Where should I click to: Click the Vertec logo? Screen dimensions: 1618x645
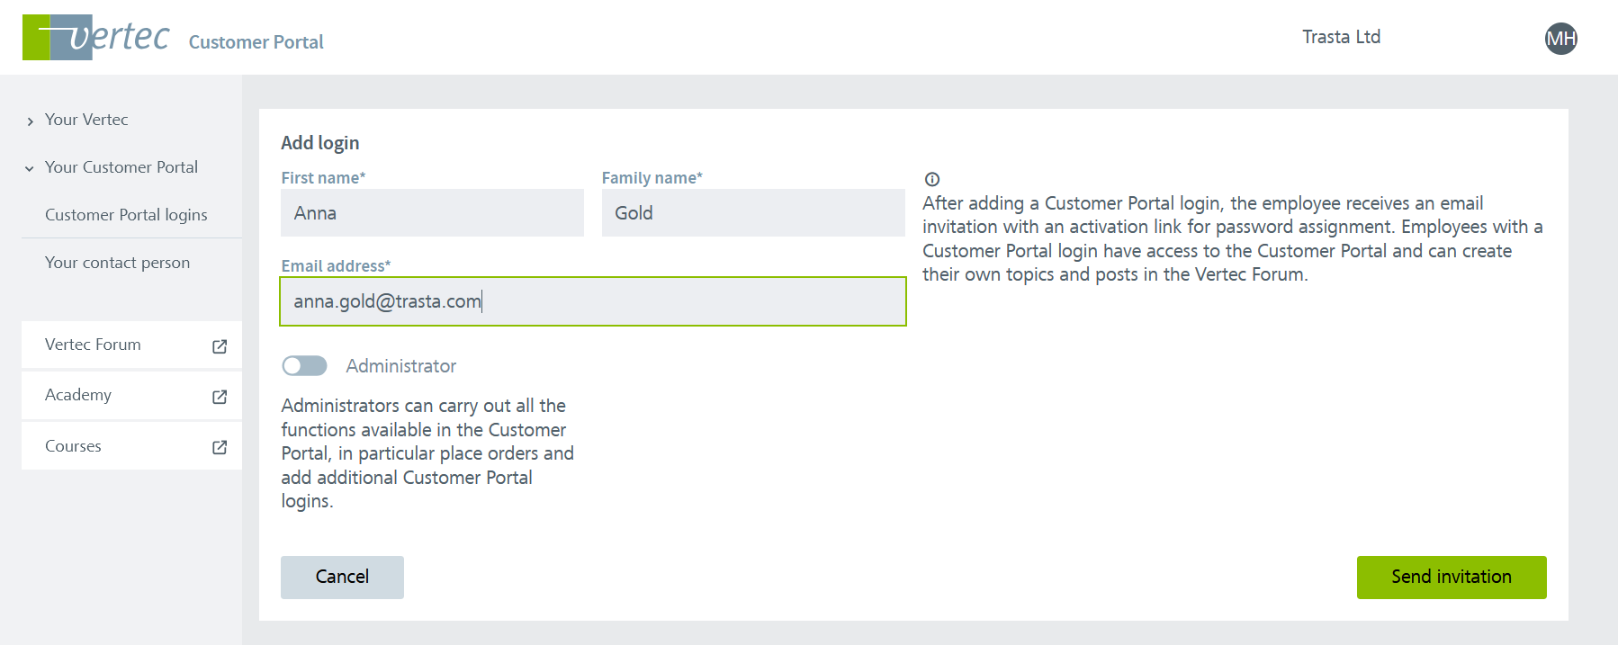click(95, 38)
